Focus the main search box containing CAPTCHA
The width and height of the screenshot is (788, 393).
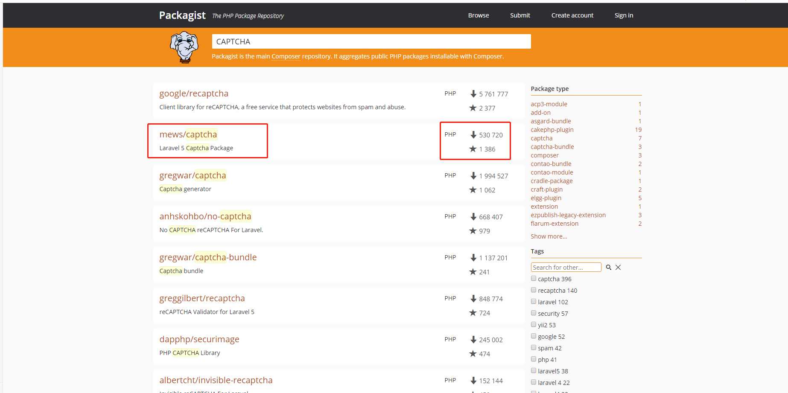click(371, 41)
